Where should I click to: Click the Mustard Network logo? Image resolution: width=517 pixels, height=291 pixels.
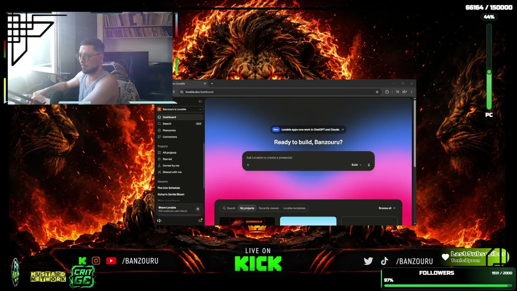[48, 277]
